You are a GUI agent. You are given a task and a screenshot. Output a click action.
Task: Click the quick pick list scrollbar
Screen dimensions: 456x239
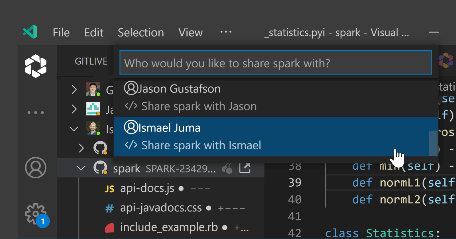pyautogui.click(x=433, y=143)
